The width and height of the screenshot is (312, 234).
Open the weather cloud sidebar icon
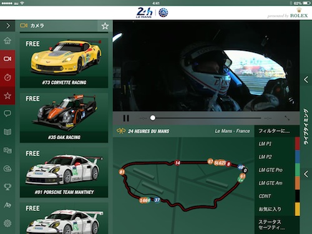click(x=7, y=168)
